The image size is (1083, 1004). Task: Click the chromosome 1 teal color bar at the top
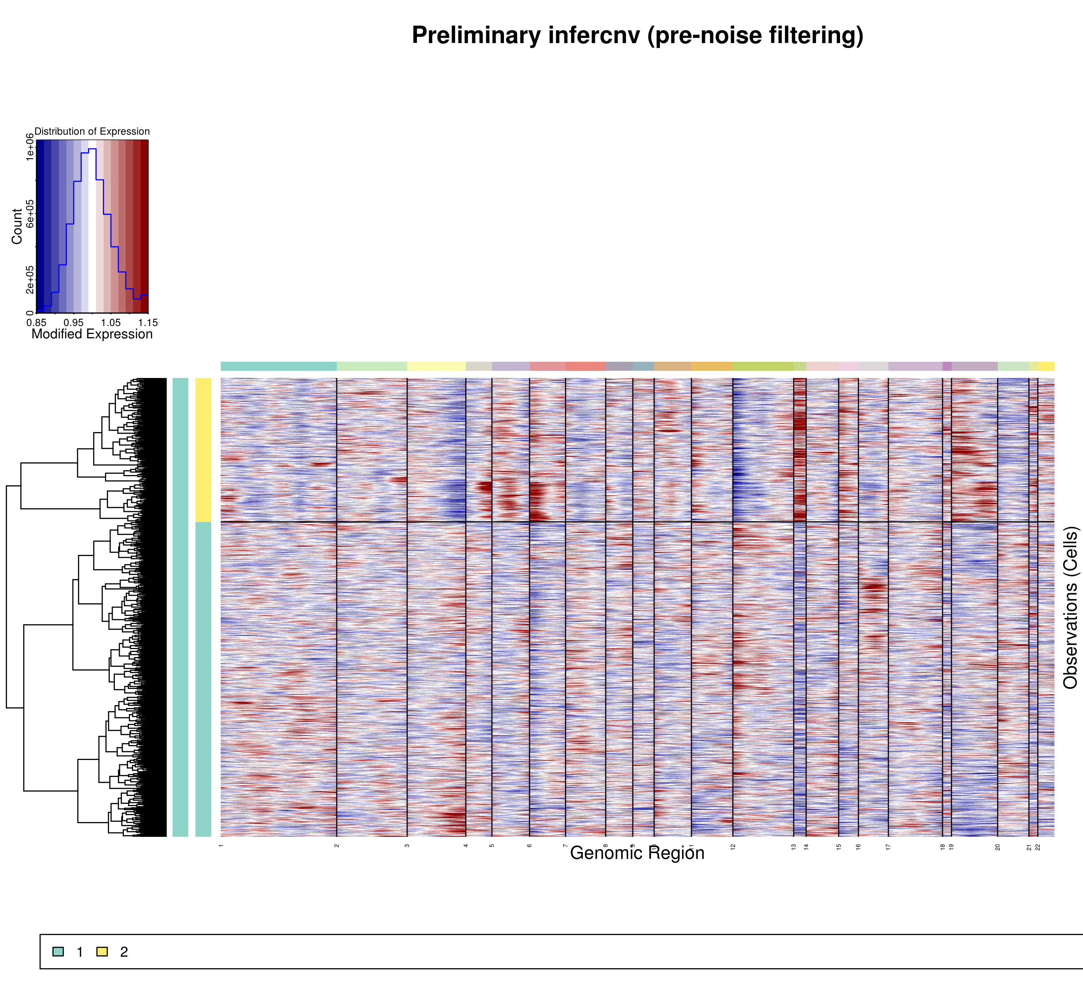click(x=279, y=366)
